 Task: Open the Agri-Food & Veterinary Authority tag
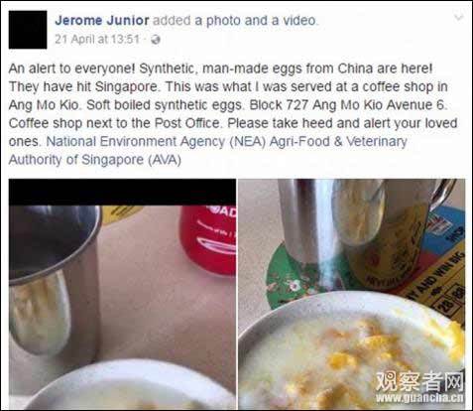click(x=338, y=142)
